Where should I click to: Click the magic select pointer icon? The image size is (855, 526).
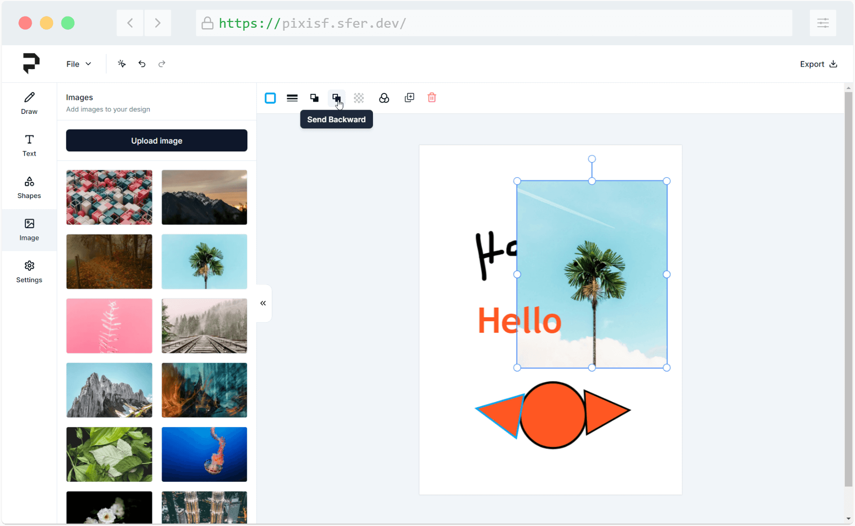tap(122, 64)
